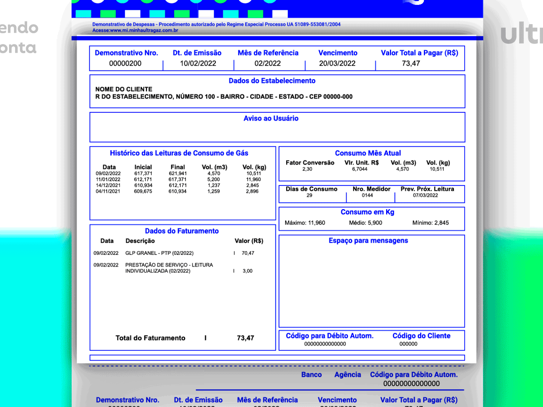
Task: Select the Fator Conversão value 2,30
Action: [x=307, y=169]
